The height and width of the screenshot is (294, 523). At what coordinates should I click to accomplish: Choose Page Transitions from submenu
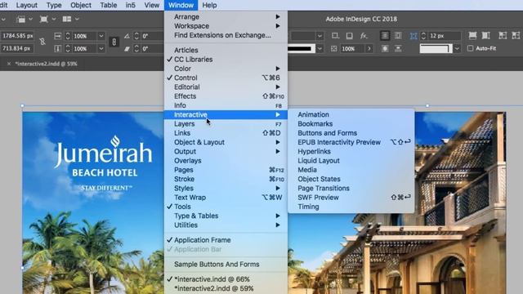click(x=351, y=189)
